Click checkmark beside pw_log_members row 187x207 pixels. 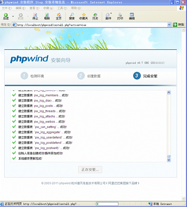tap(14, 95)
